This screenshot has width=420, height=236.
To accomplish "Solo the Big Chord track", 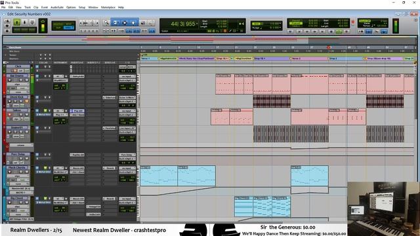I will coord(21,203).
